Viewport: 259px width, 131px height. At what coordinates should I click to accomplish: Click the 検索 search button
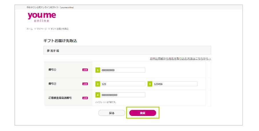(143, 113)
